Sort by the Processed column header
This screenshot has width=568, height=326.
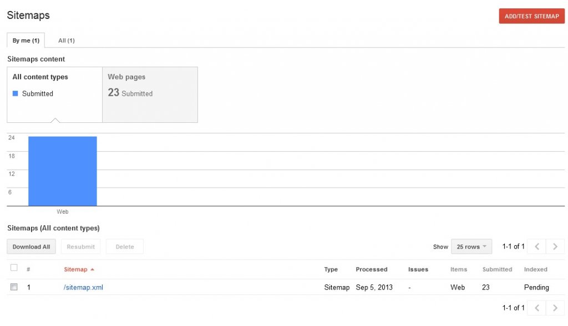[x=371, y=270]
